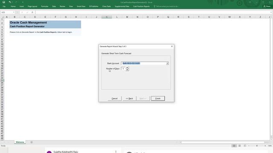
Task: Select column S header
Action: pos(189,17)
